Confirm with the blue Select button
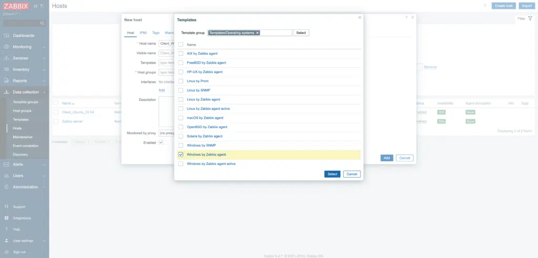This screenshot has height=258, width=538. coord(332,174)
